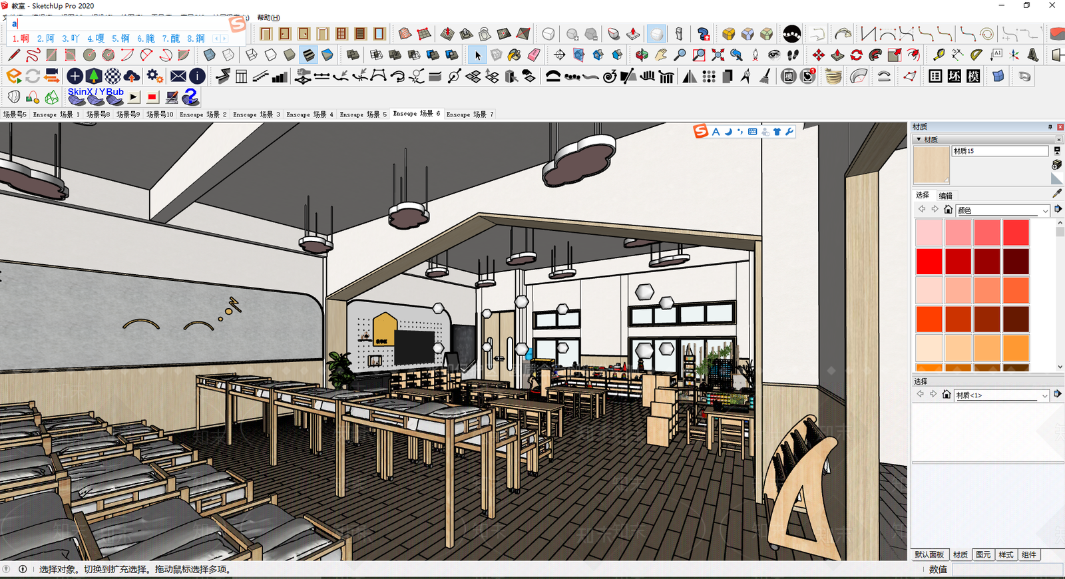Activate the Pan hand tool

(661, 55)
